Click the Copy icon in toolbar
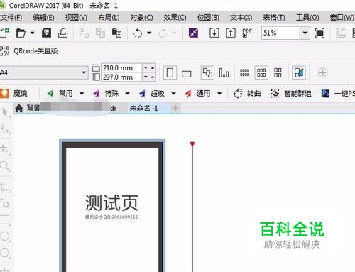Image resolution: width=355 pixels, height=272 pixels. pos(100,33)
